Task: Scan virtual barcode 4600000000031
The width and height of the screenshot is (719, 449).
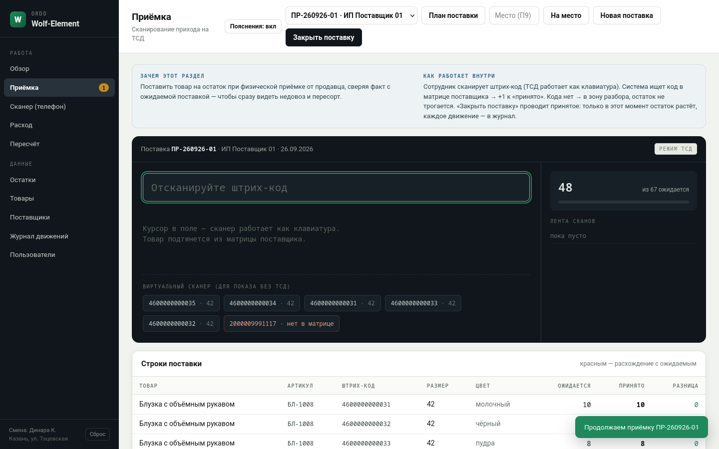Action: tap(343, 303)
